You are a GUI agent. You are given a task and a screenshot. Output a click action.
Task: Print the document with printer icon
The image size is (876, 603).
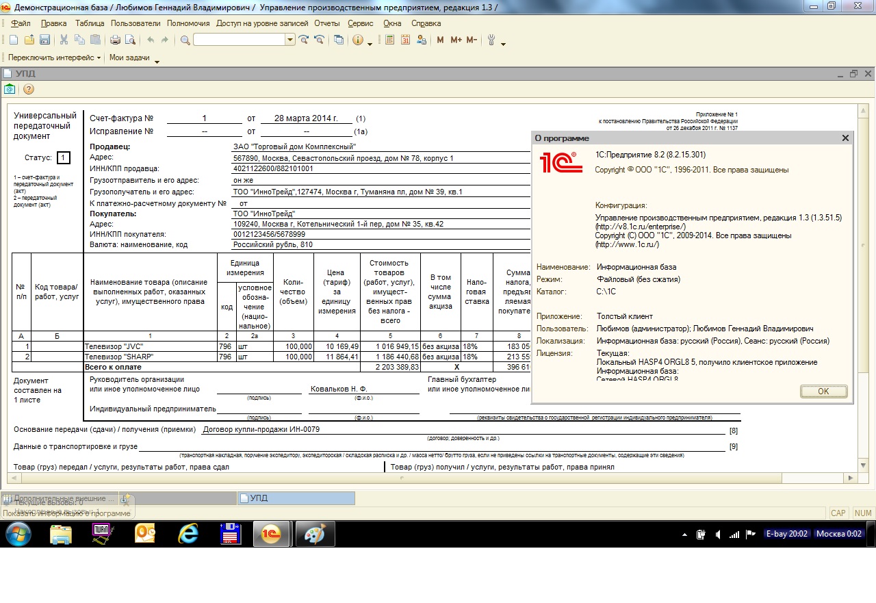[116, 40]
